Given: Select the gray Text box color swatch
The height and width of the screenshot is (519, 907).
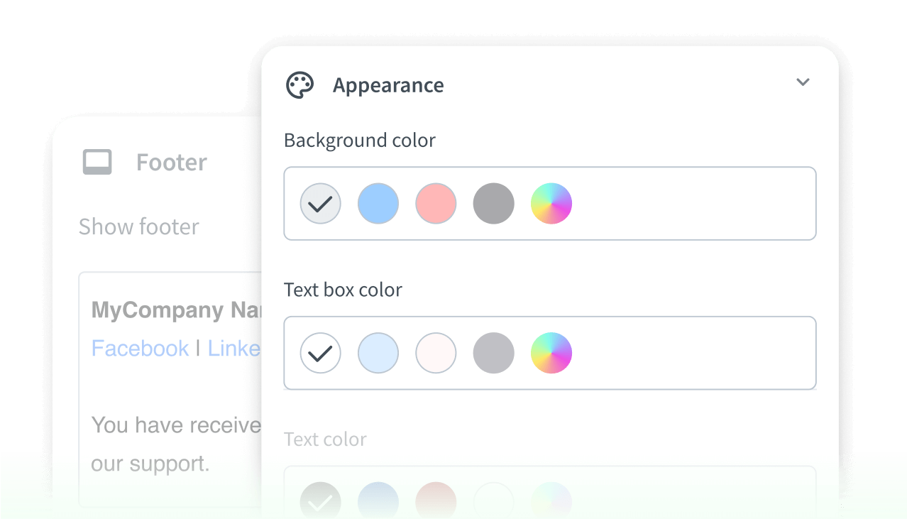Looking at the screenshot, I should [493, 353].
